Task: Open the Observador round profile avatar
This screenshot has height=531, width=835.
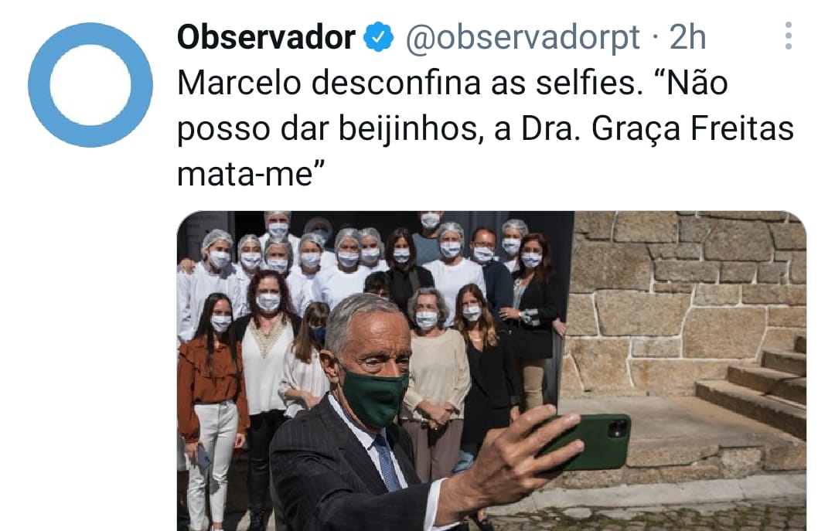Action: pyautogui.click(x=90, y=85)
